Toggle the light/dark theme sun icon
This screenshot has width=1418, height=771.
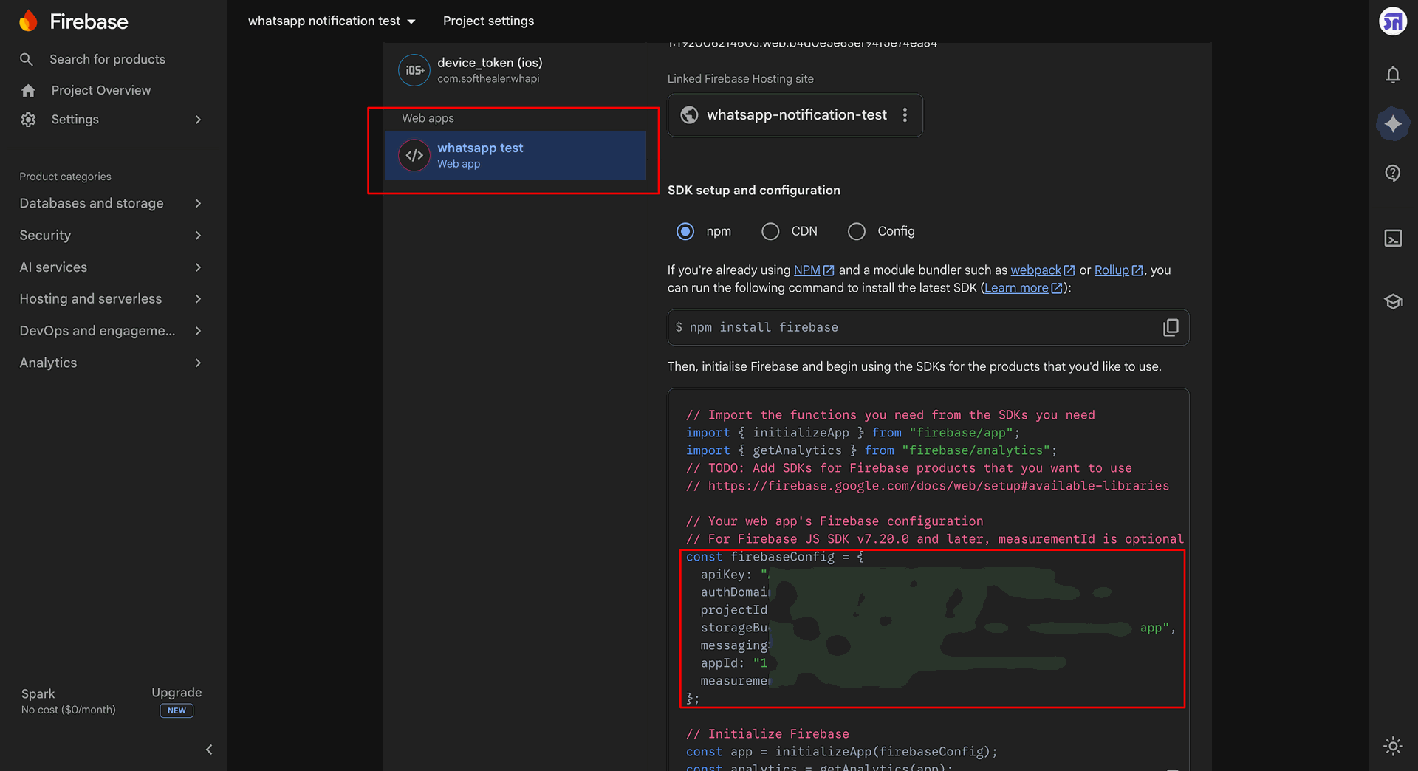coord(1393,746)
